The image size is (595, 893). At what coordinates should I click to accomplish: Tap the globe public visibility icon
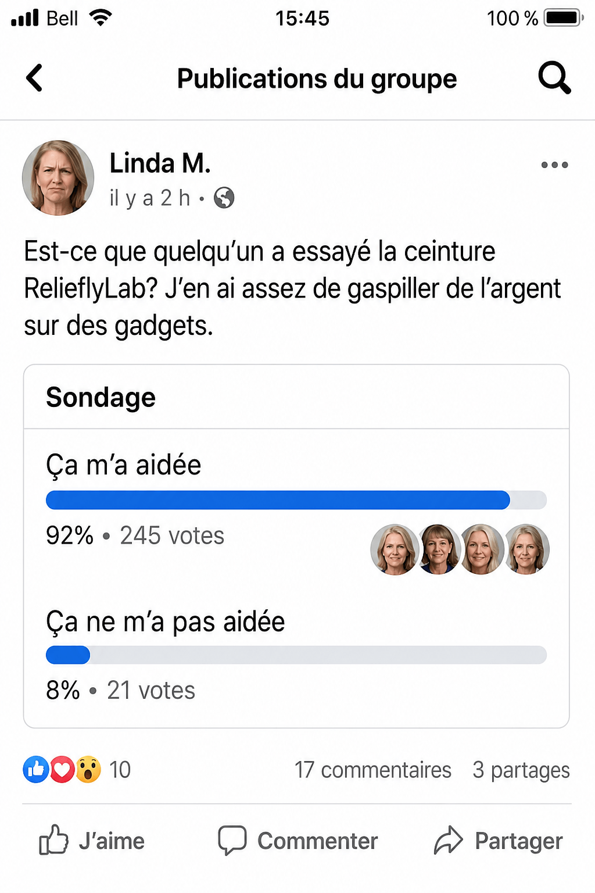pos(224,198)
